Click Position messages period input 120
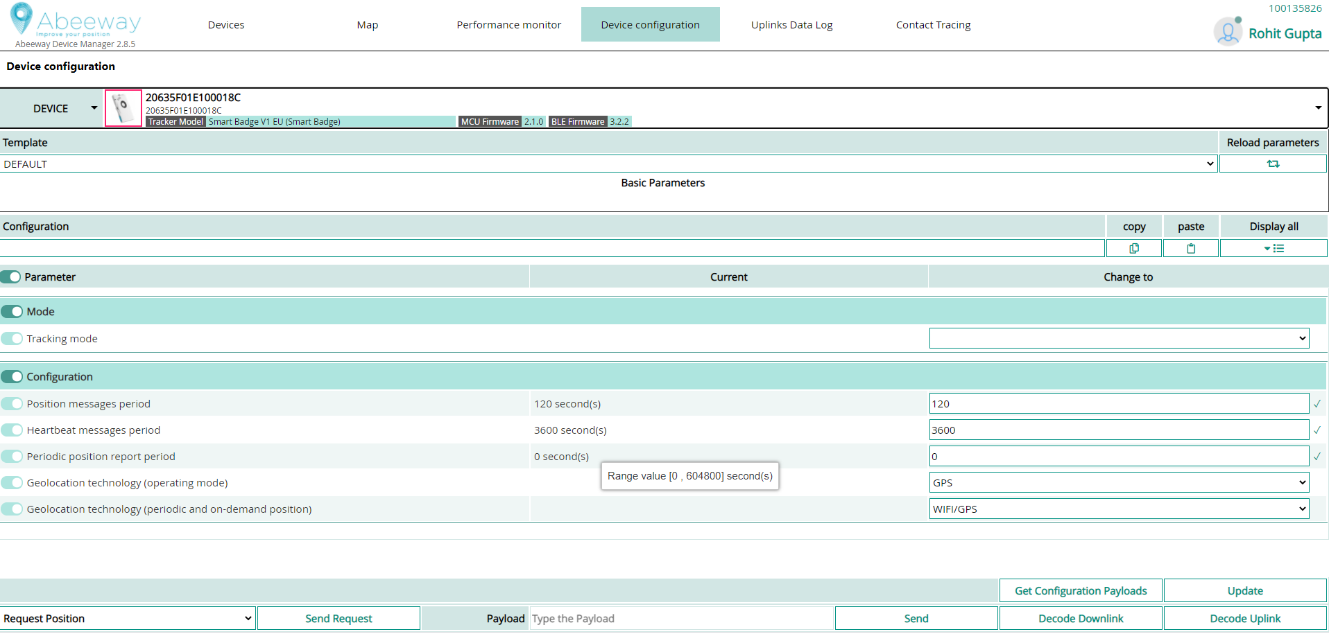This screenshot has height=634, width=1329. tap(1119, 404)
